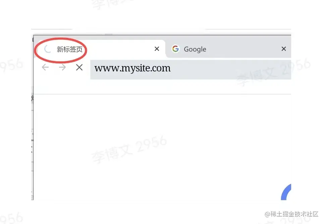Screen dimensions: 325x224
Task: Close the Google tab
Action: pyautogui.click(x=284, y=49)
